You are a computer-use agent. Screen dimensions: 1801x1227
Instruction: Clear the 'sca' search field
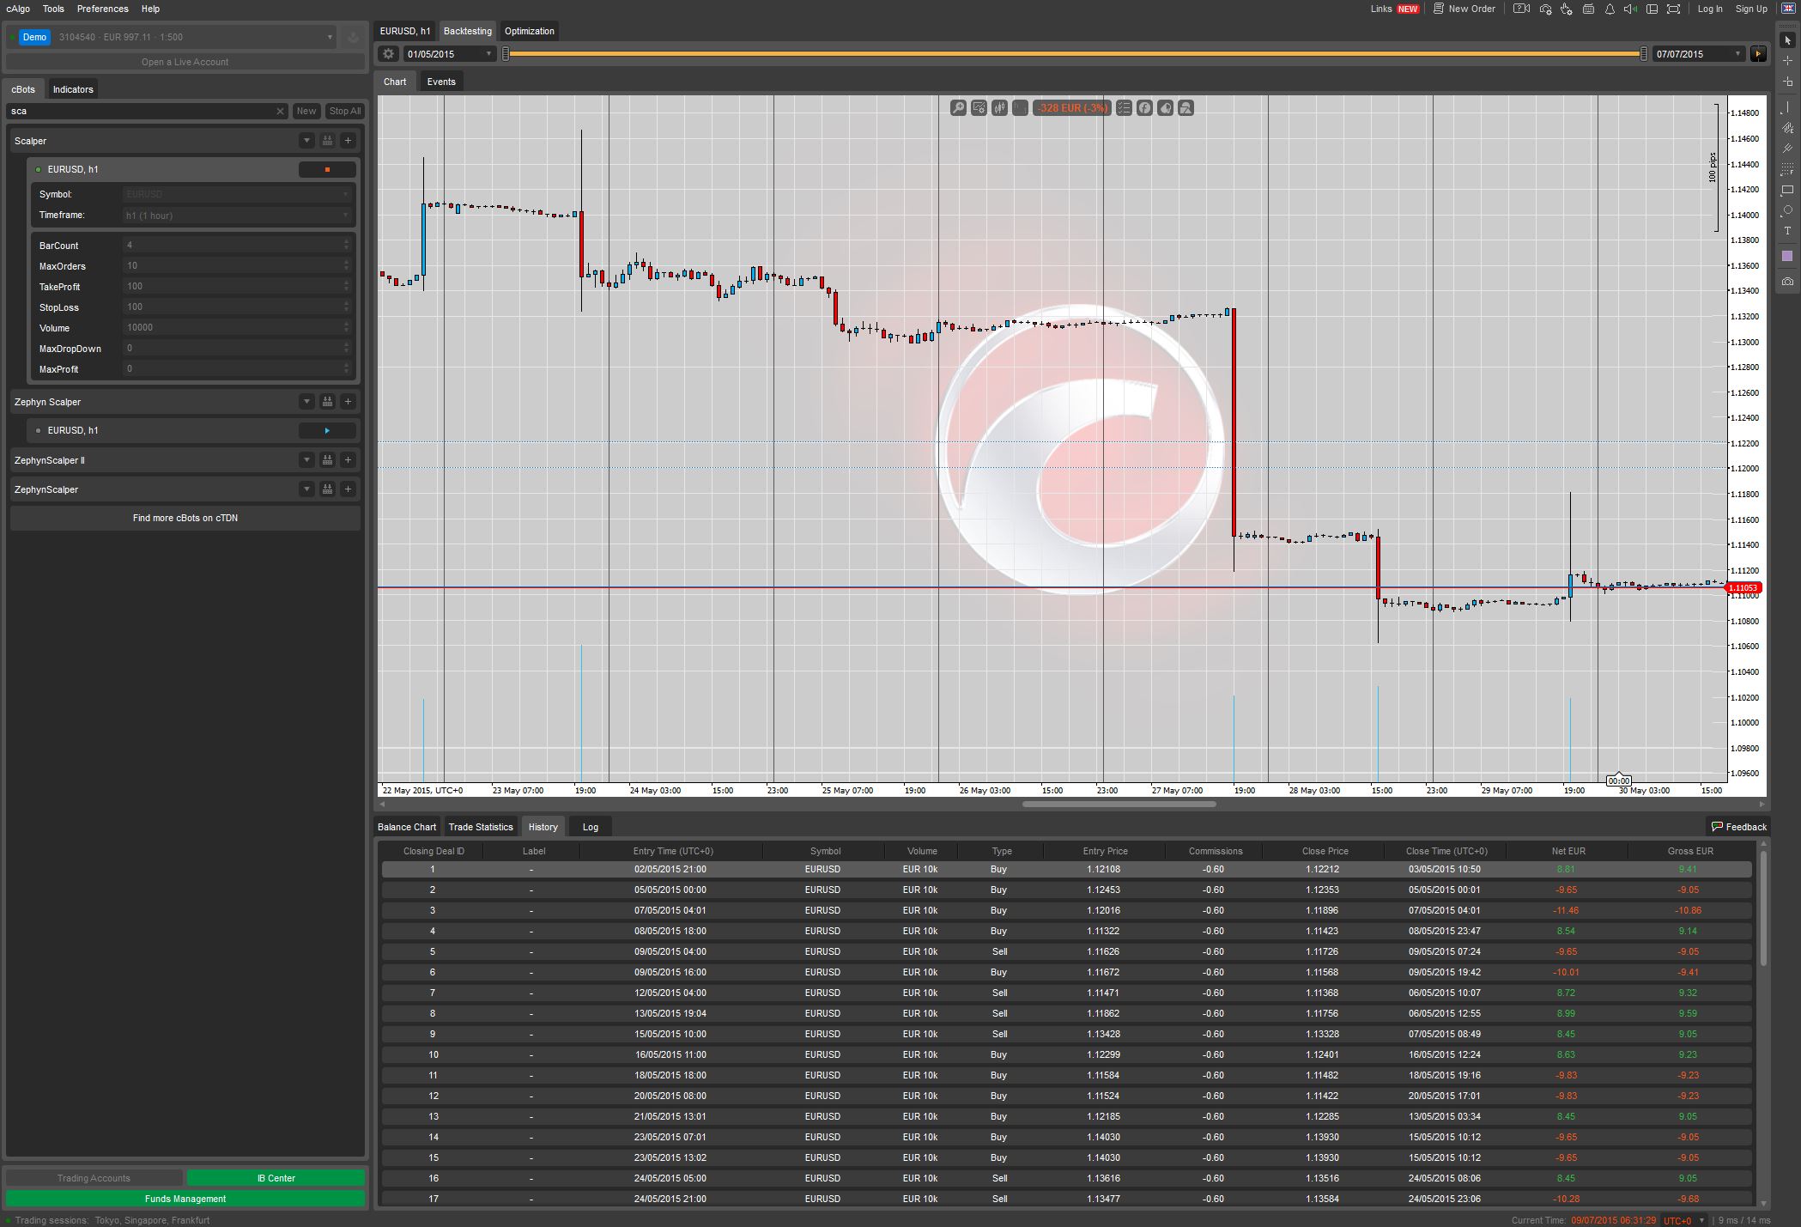(x=280, y=112)
